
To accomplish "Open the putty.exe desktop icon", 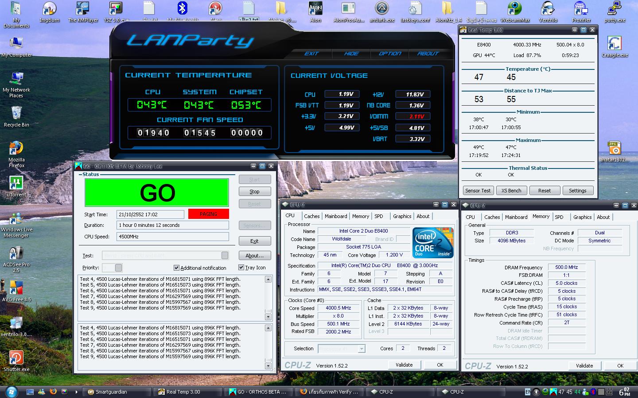I will click(x=615, y=11).
